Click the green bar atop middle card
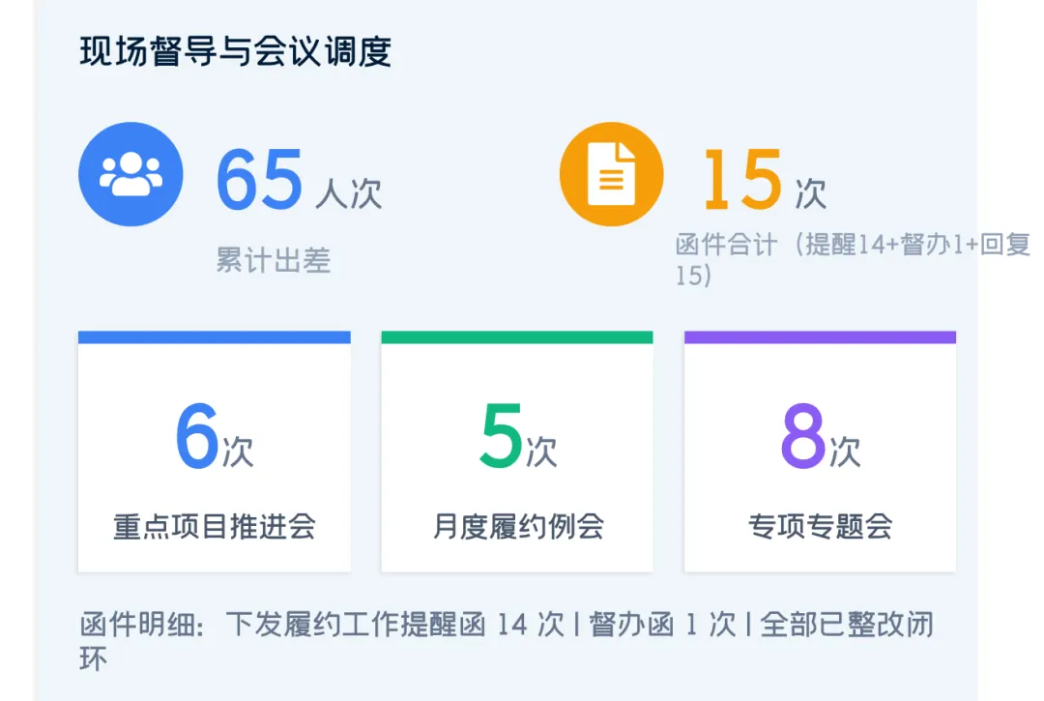The image size is (1044, 701). [x=517, y=336]
